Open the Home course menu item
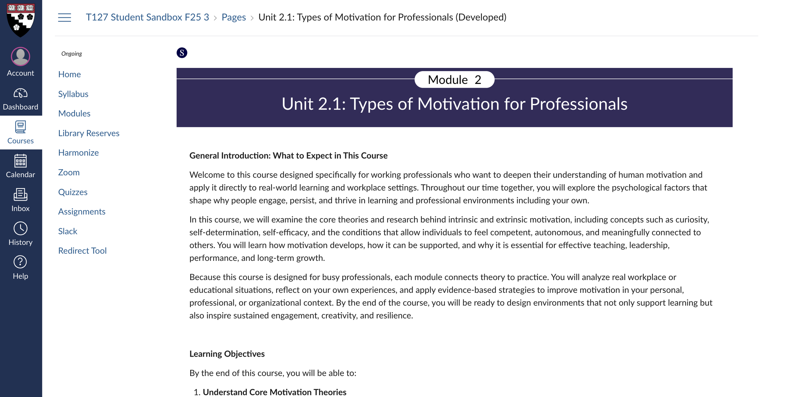802x397 pixels. pyautogui.click(x=69, y=74)
